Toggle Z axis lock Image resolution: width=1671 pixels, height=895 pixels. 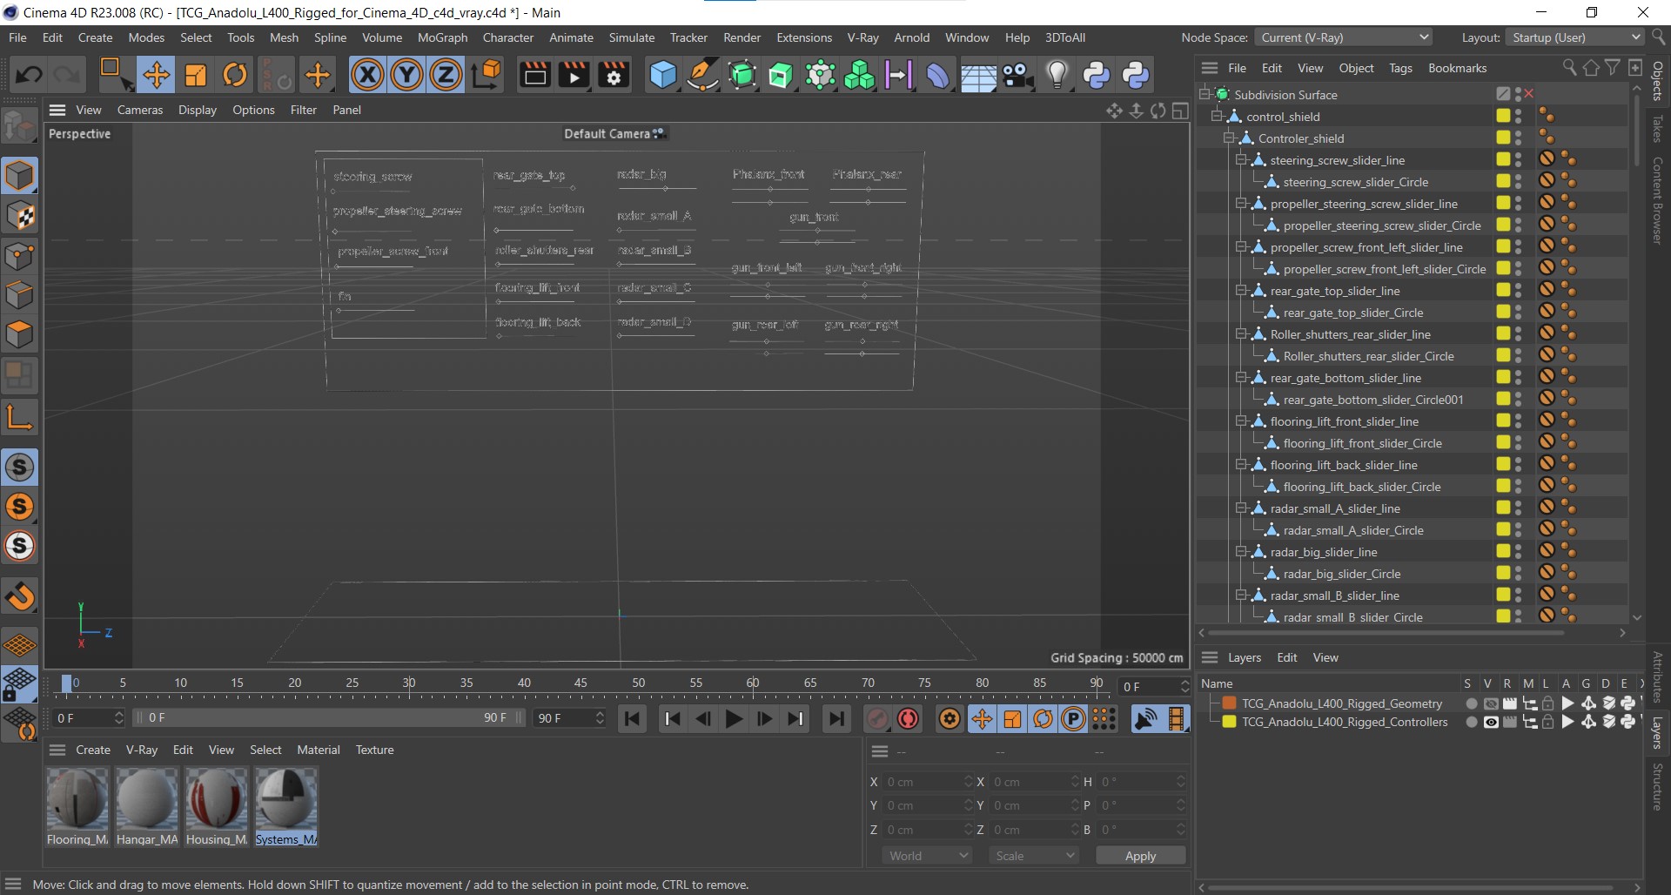point(446,75)
